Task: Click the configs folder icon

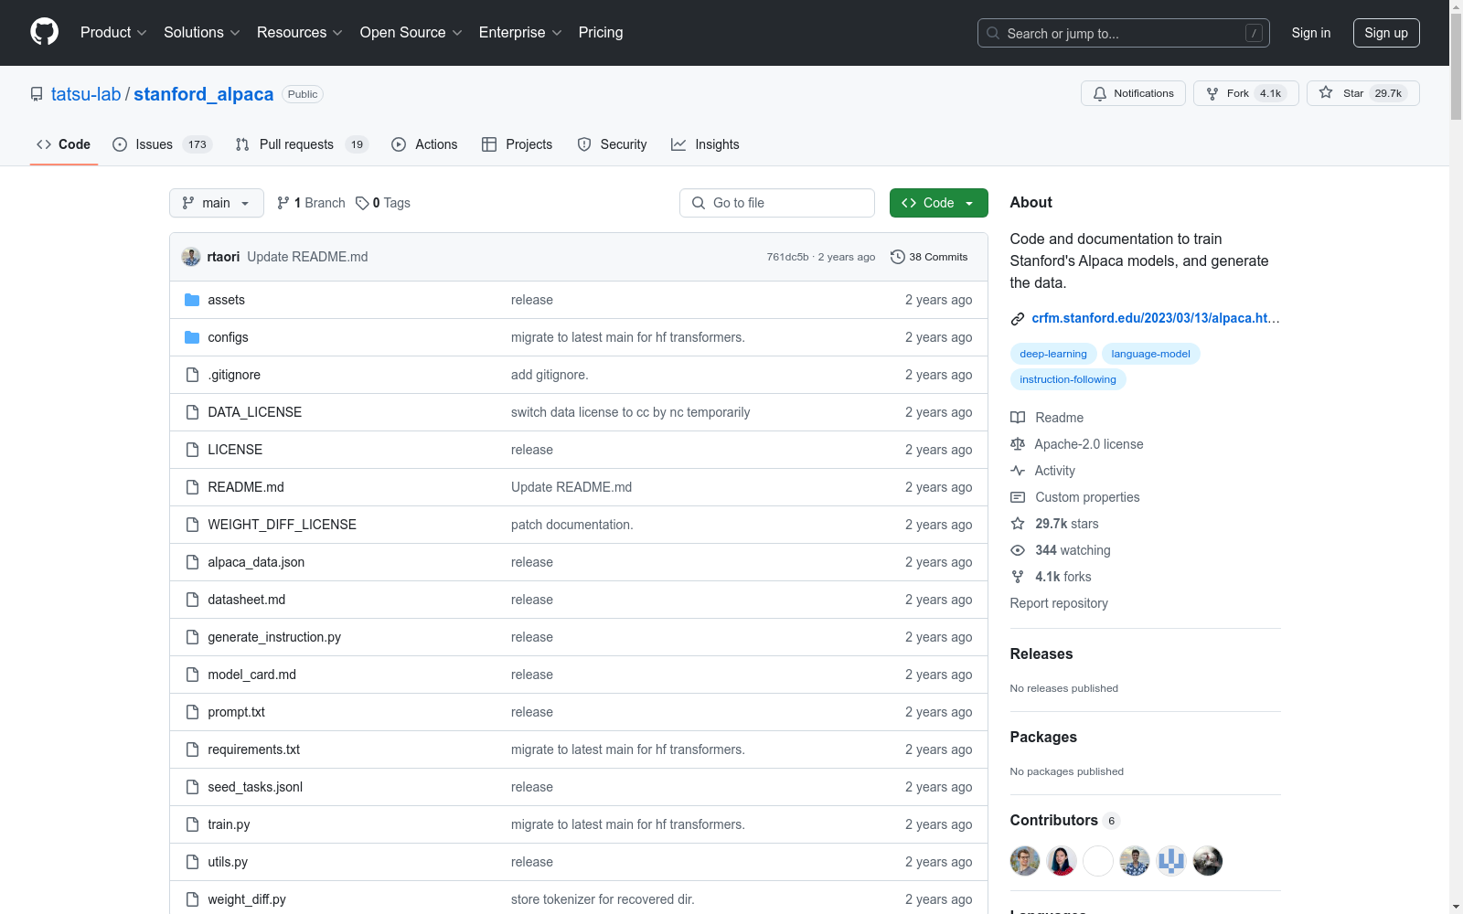Action: coord(192,337)
